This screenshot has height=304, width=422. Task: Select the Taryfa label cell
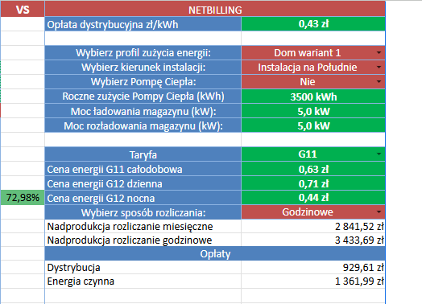pyautogui.click(x=143, y=154)
